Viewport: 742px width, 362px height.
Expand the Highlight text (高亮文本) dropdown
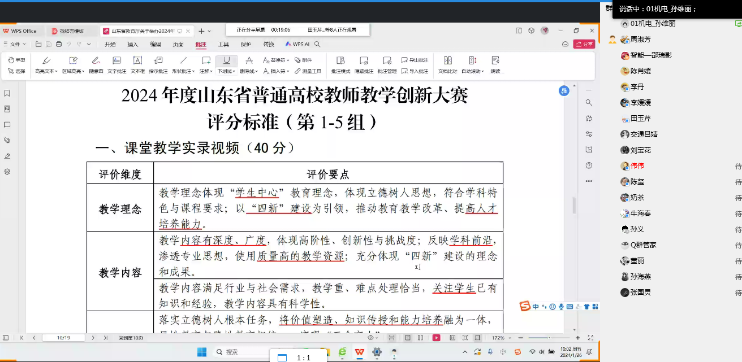pos(46,71)
